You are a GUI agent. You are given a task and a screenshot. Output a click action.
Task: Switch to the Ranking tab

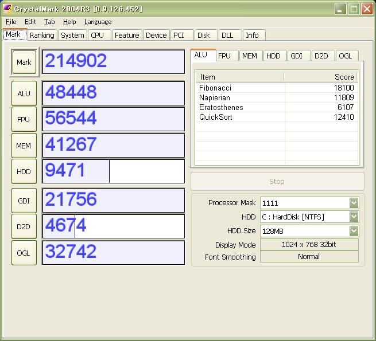pyautogui.click(x=42, y=35)
